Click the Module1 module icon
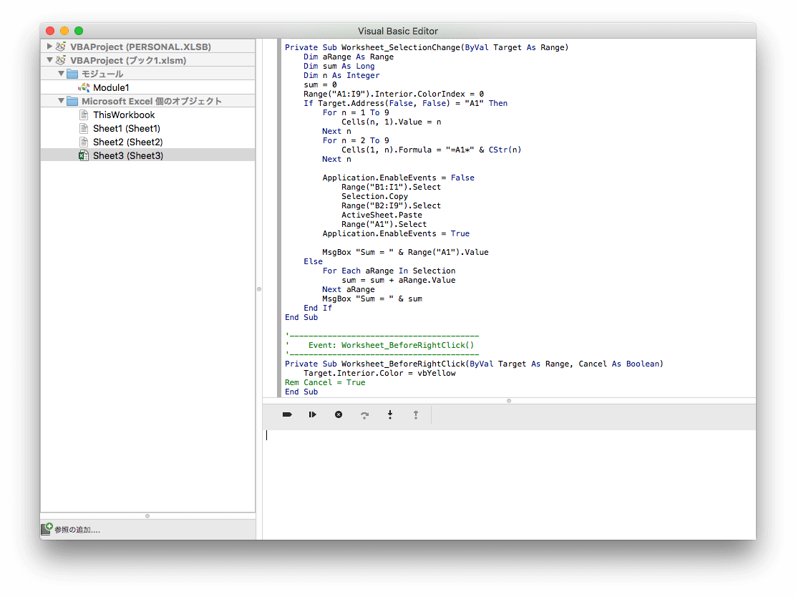 [x=84, y=87]
